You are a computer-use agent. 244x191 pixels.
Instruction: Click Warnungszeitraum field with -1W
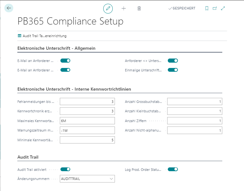[87, 130]
